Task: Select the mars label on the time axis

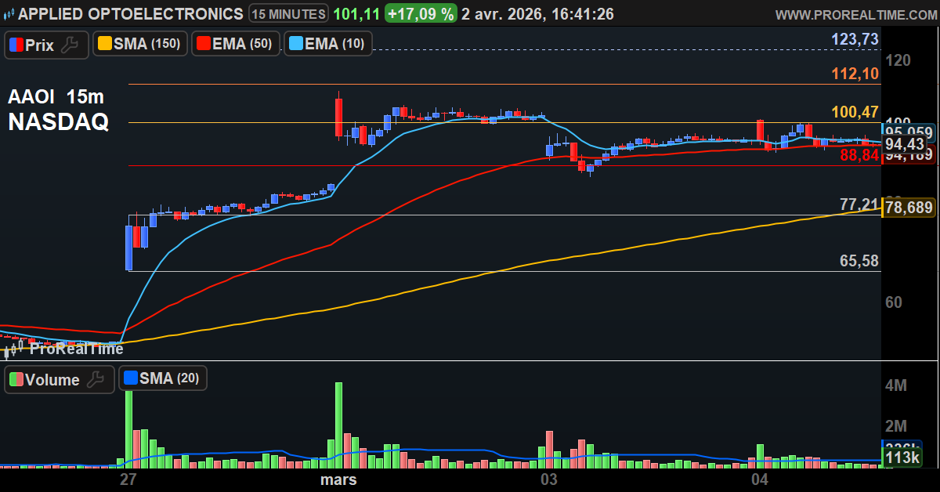Action: (x=337, y=479)
